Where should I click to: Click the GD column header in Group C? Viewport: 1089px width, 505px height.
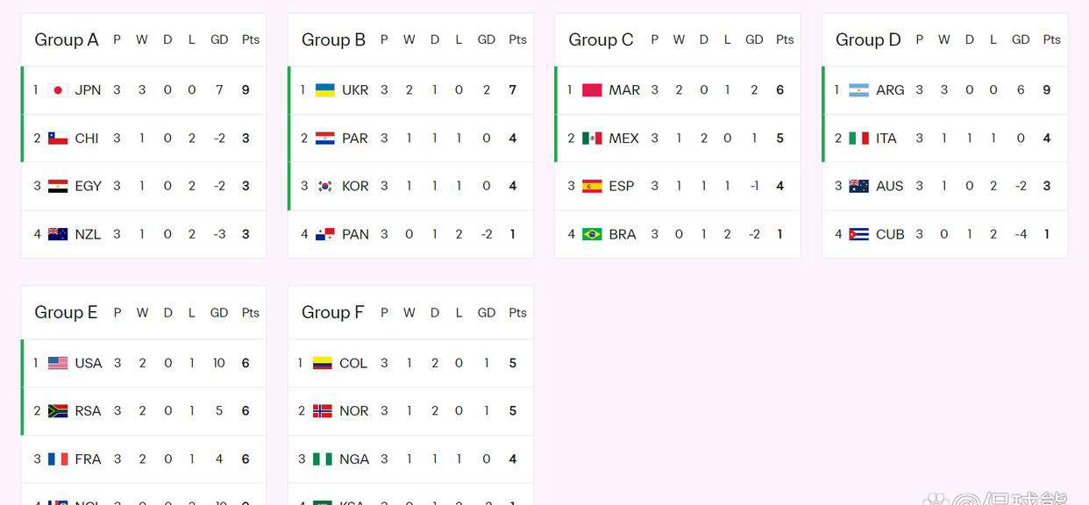pyautogui.click(x=754, y=40)
